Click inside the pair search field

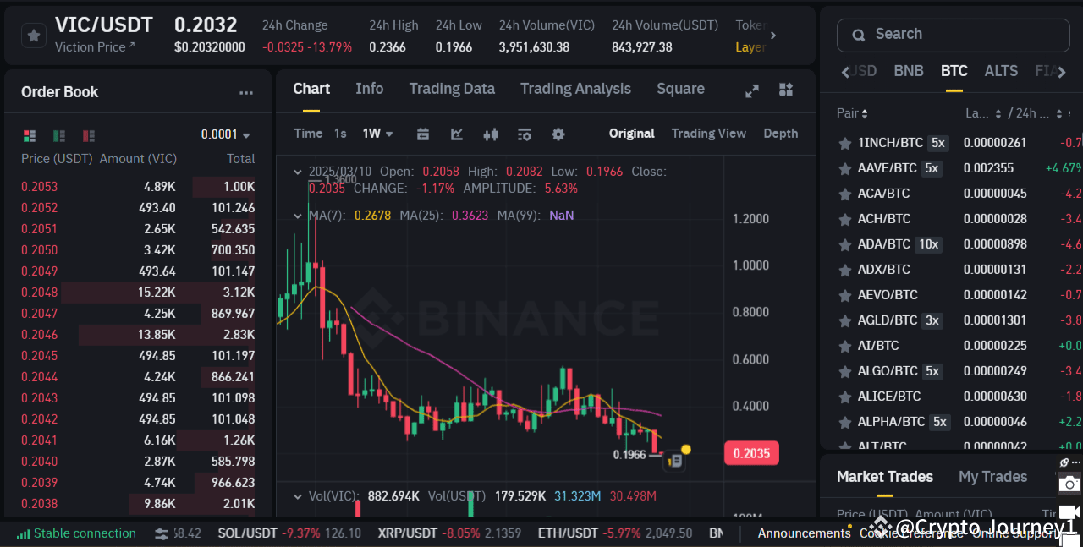click(x=953, y=34)
